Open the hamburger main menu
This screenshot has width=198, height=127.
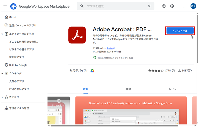coord(5,6)
